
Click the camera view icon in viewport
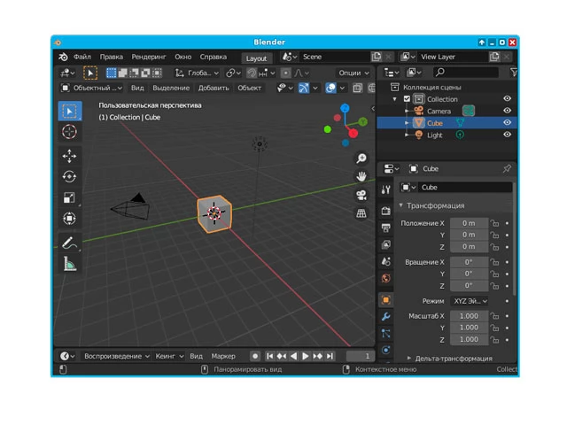click(x=361, y=195)
